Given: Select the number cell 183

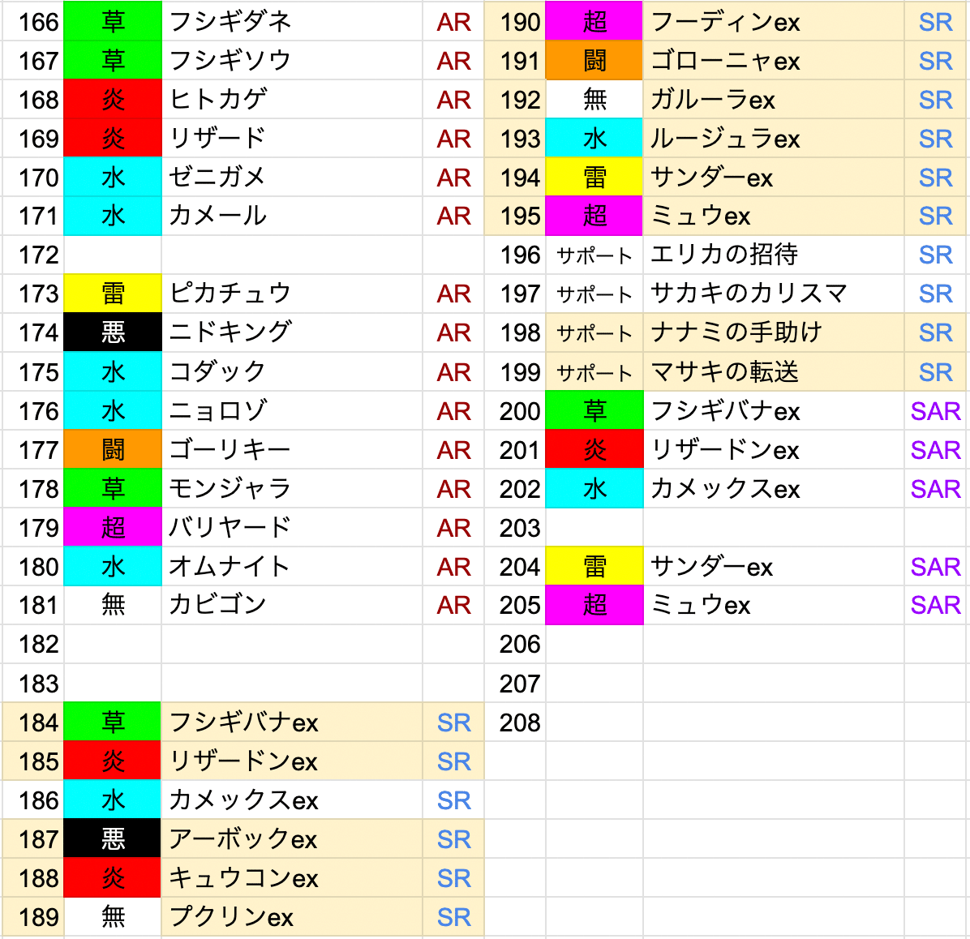Looking at the screenshot, I should (x=33, y=683).
